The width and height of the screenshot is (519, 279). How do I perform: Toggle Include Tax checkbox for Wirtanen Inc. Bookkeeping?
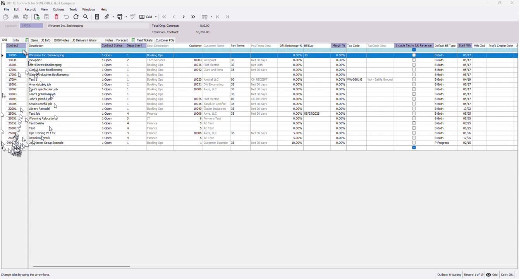(x=414, y=55)
